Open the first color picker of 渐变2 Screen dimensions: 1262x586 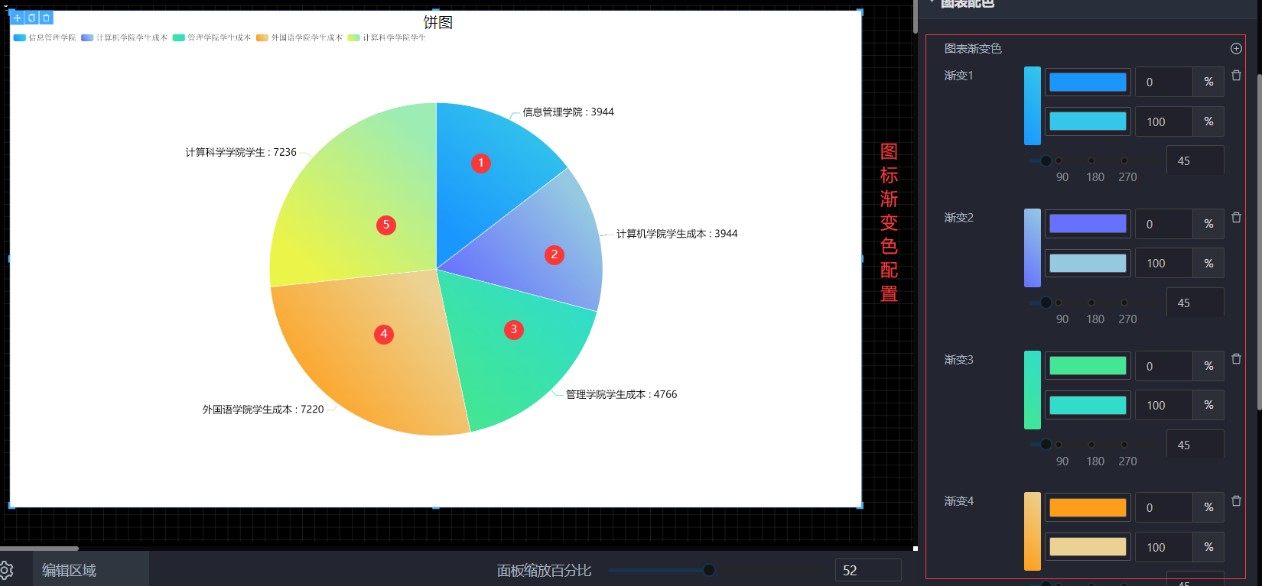(1088, 224)
